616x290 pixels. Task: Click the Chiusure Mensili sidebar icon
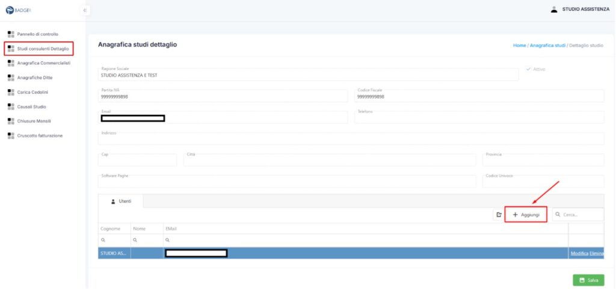(11, 121)
